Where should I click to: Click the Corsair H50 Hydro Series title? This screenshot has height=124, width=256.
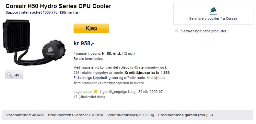pyautogui.click(x=58, y=6)
